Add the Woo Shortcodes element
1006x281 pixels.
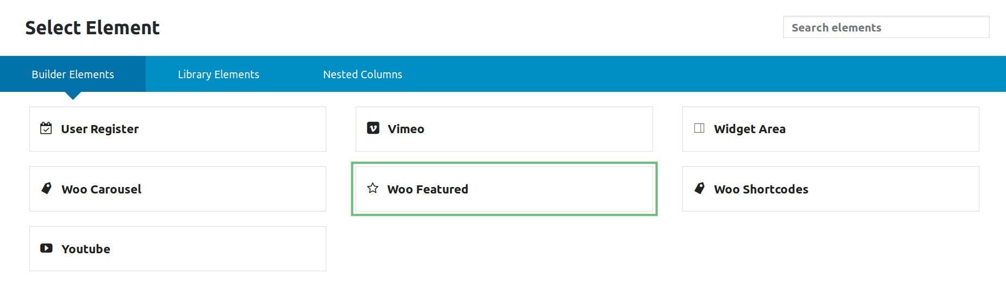coord(830,189)
